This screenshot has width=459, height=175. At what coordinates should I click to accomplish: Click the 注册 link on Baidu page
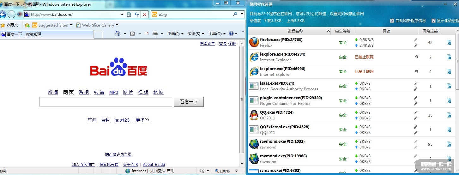[x=232, y=44]
